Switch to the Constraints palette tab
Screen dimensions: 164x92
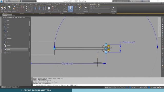[x=30, y=55]
